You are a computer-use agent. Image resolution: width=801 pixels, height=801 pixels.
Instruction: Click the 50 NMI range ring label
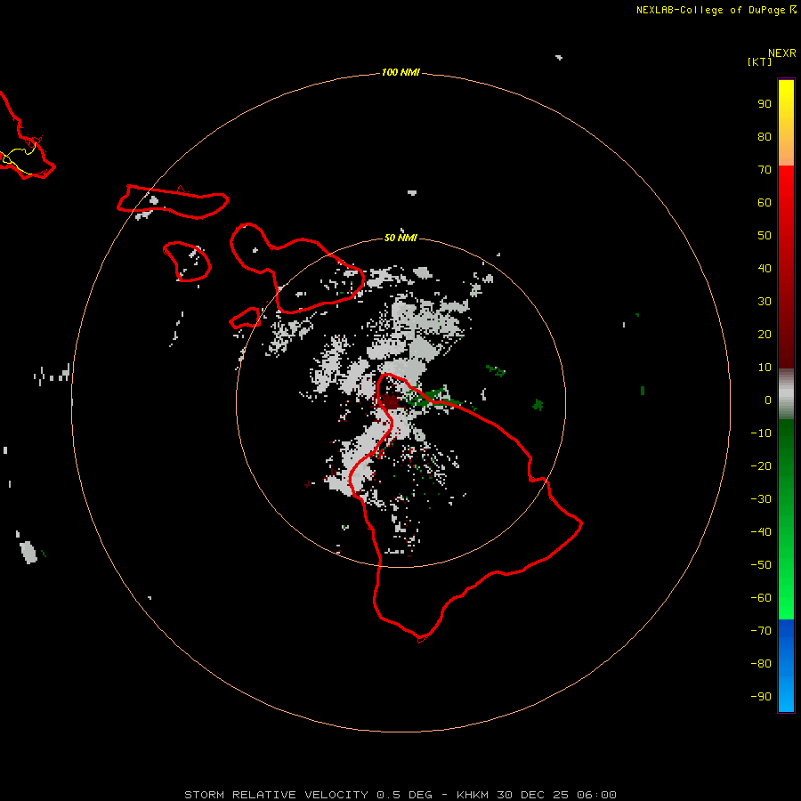pos(400,238)
